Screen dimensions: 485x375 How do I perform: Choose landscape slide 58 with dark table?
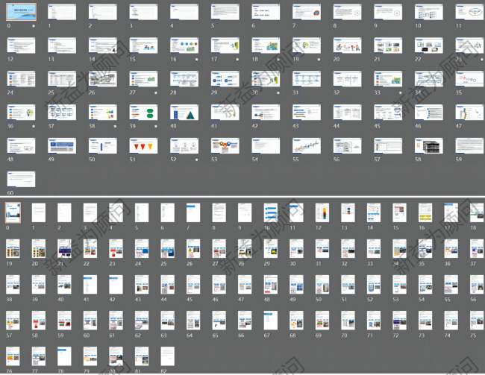[428, 145]
